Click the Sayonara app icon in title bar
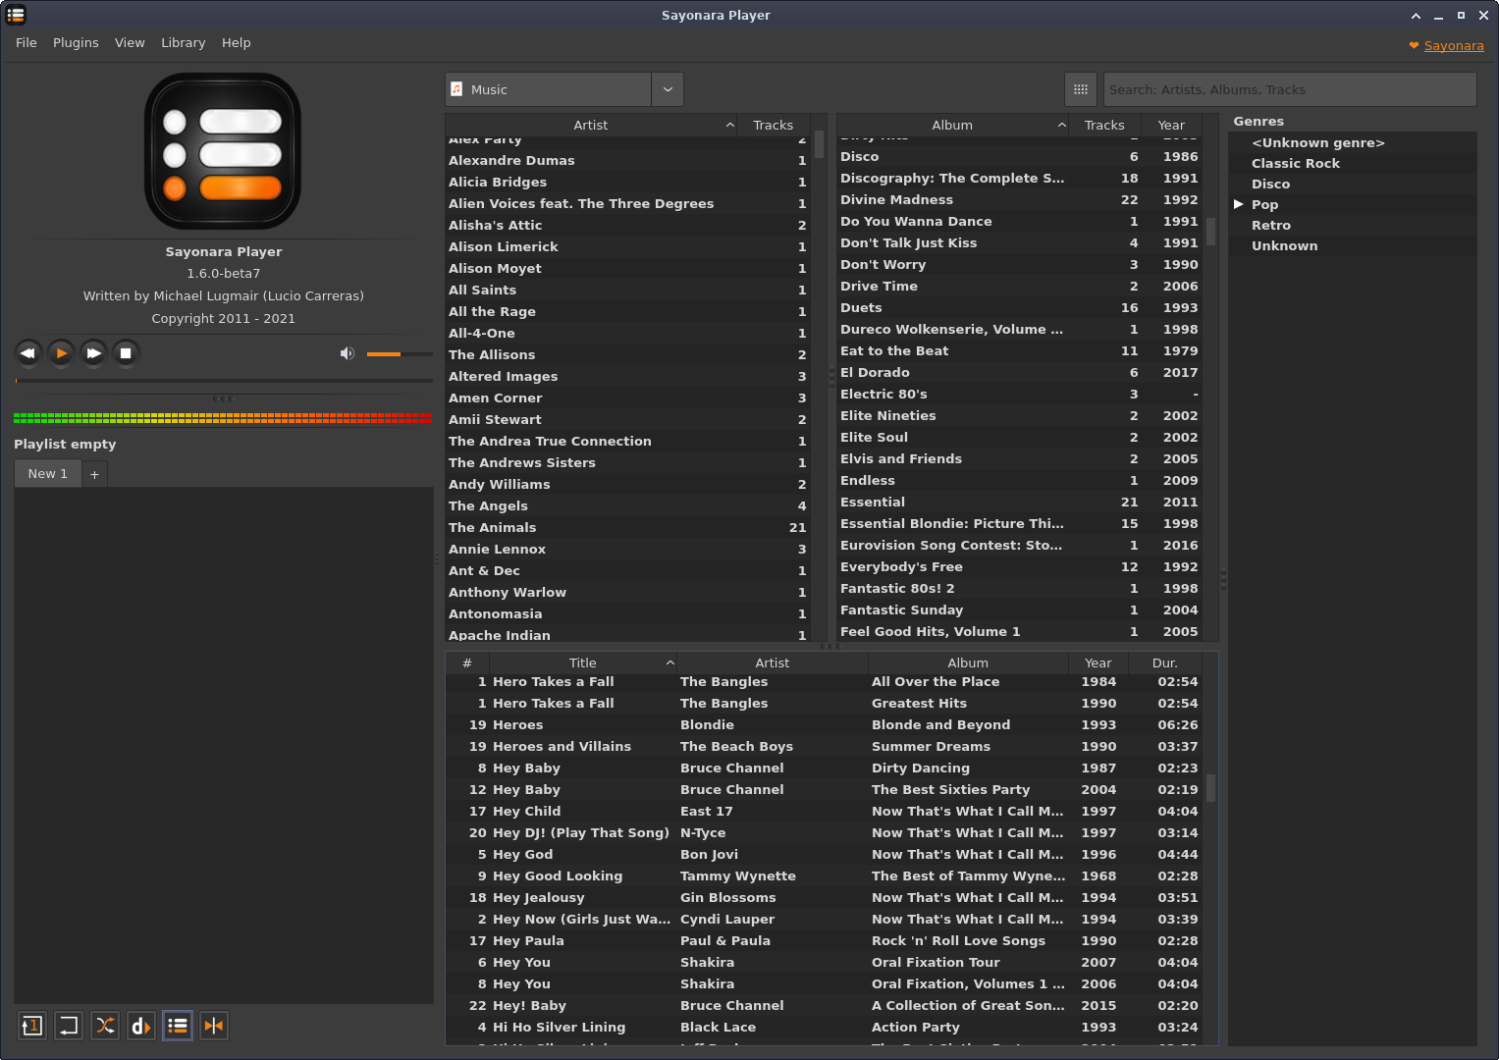 (16, 15)
